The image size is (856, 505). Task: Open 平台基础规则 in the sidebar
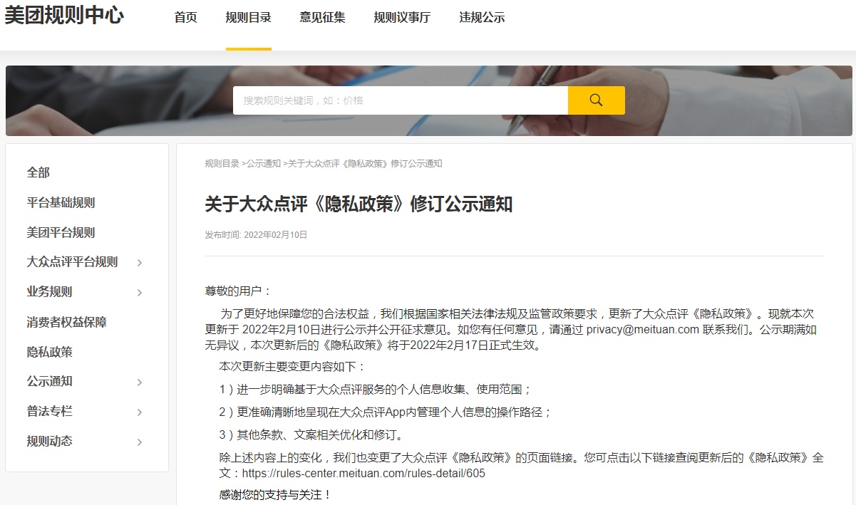click(x=61, y=202)
